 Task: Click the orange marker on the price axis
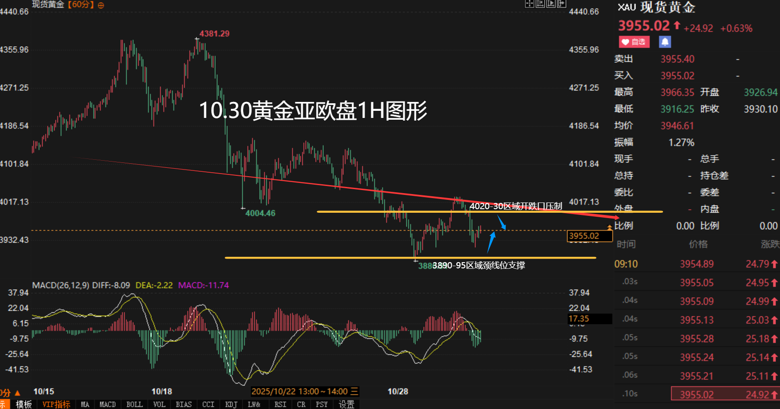tap(610, 228)
